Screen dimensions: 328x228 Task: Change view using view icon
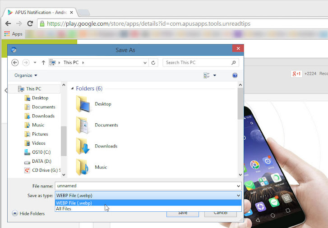tap(207, 75)
